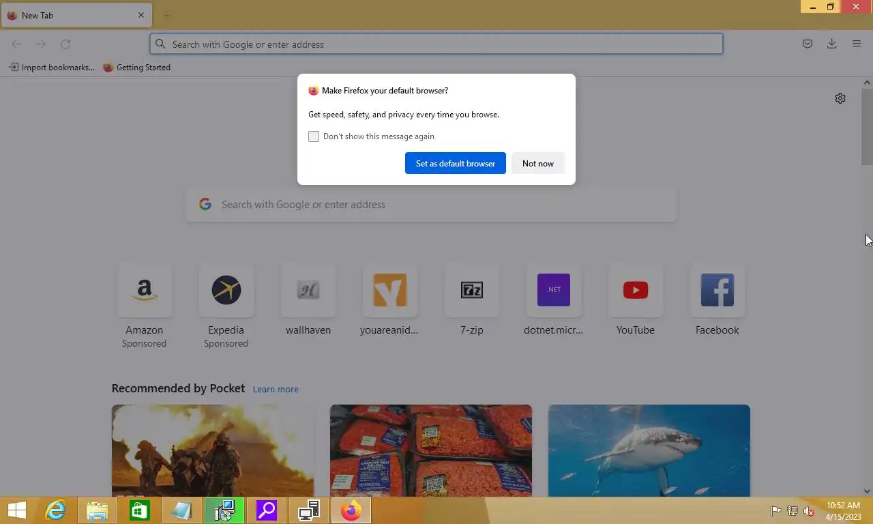The height and width of the screenshot is (524, 873).
Task: Focus the top address bar
Action: pos(436,44)
